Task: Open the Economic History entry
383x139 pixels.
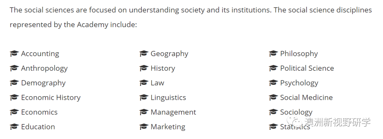Action: click(51, 98)
